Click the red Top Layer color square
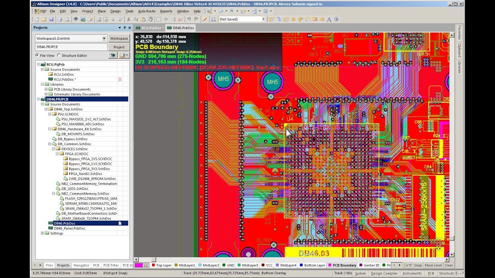 click(153, 265)
